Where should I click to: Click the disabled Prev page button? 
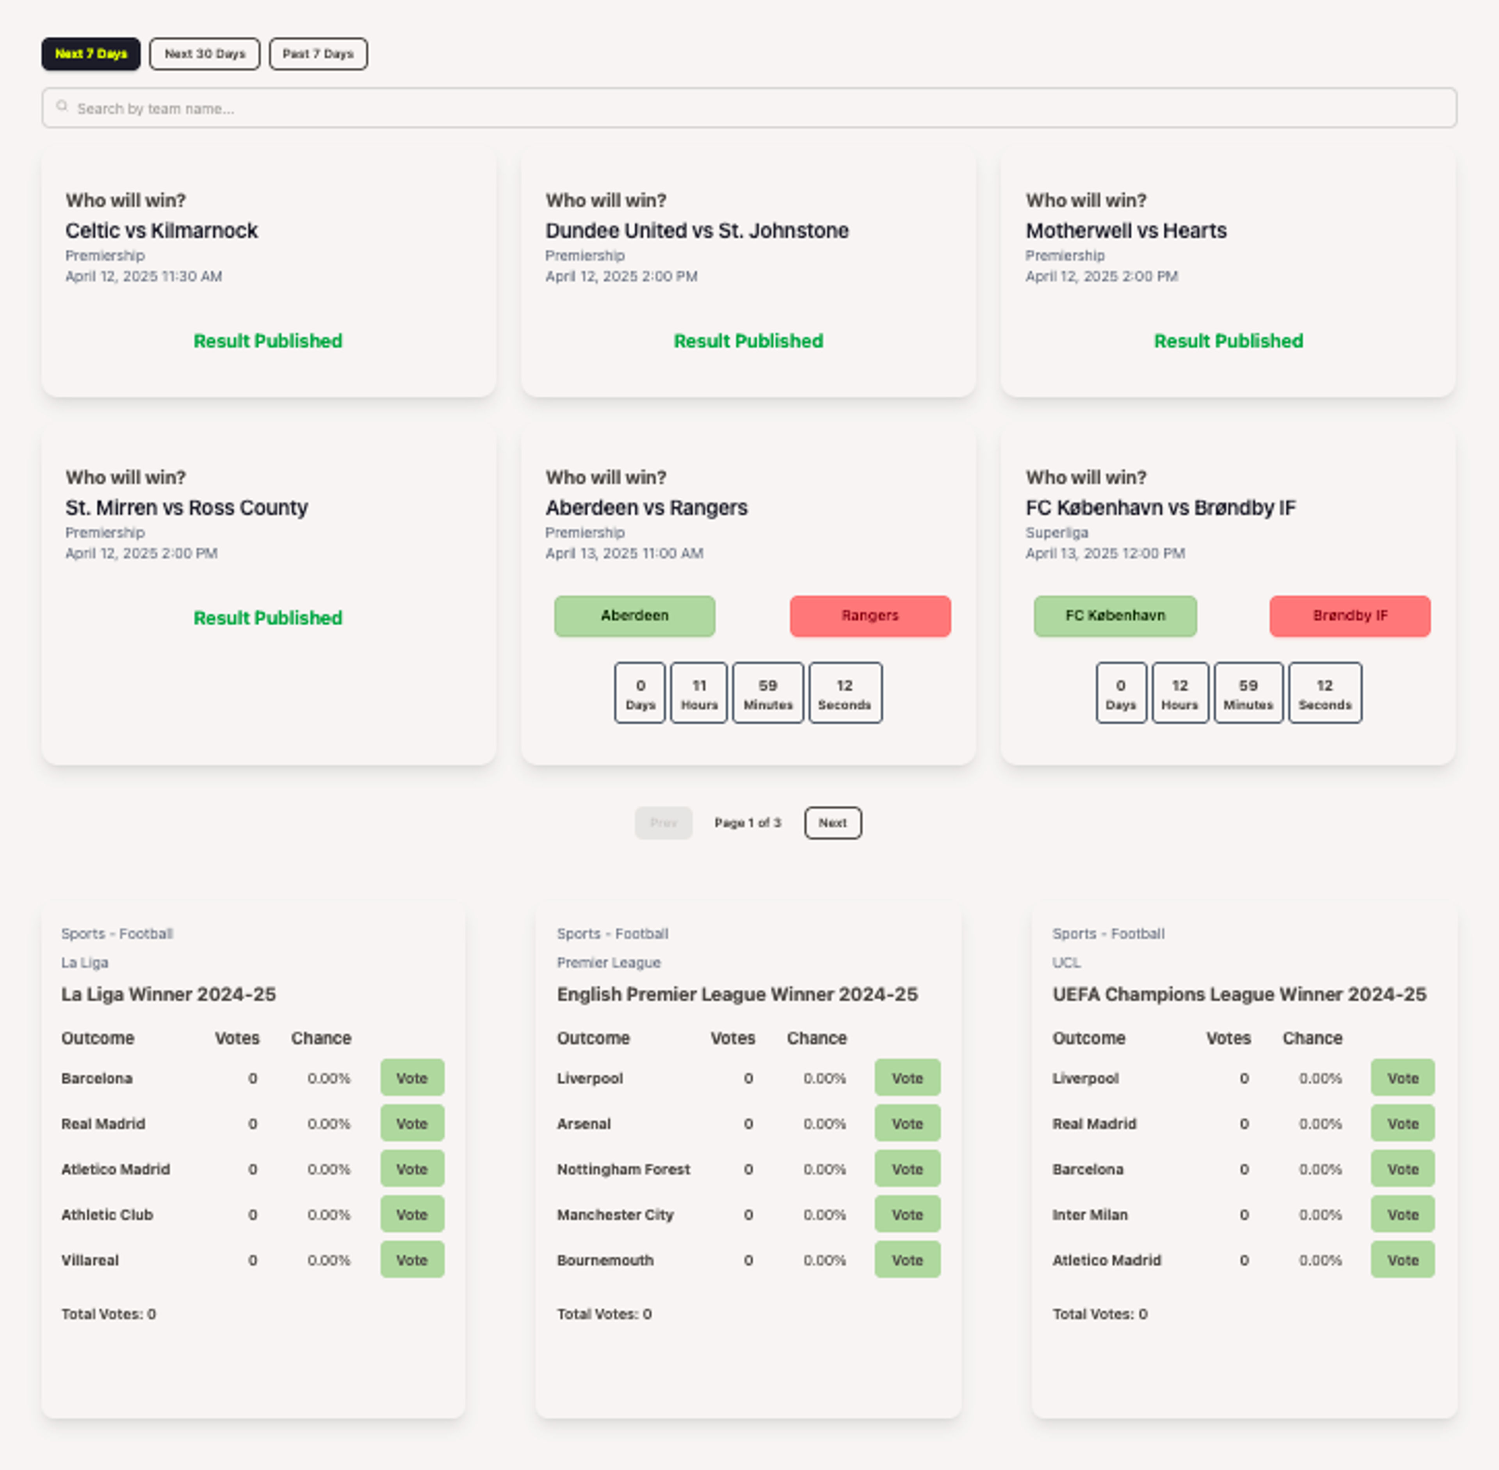click(x=663, y=823)
